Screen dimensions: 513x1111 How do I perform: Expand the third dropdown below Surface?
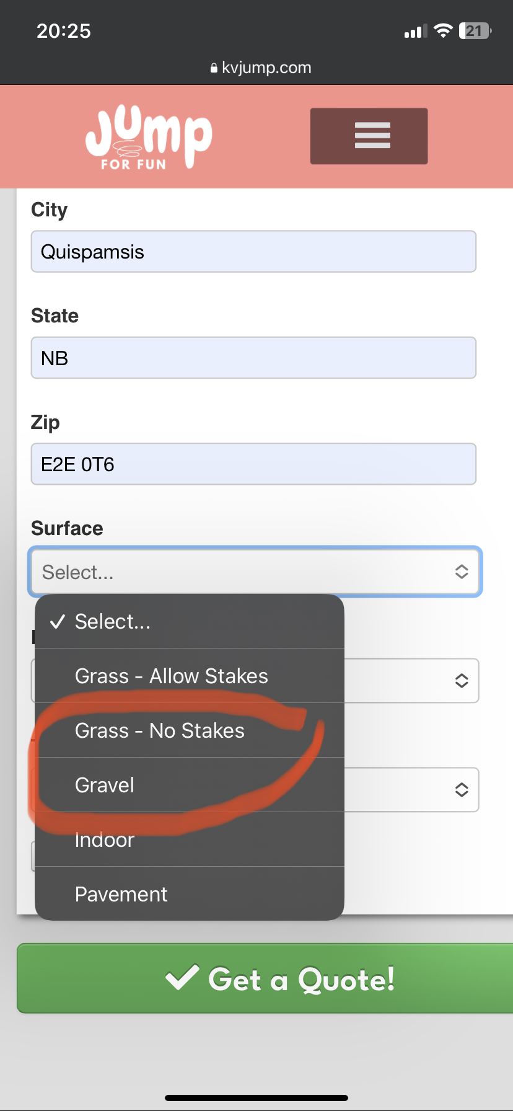(x=461, y=790)
